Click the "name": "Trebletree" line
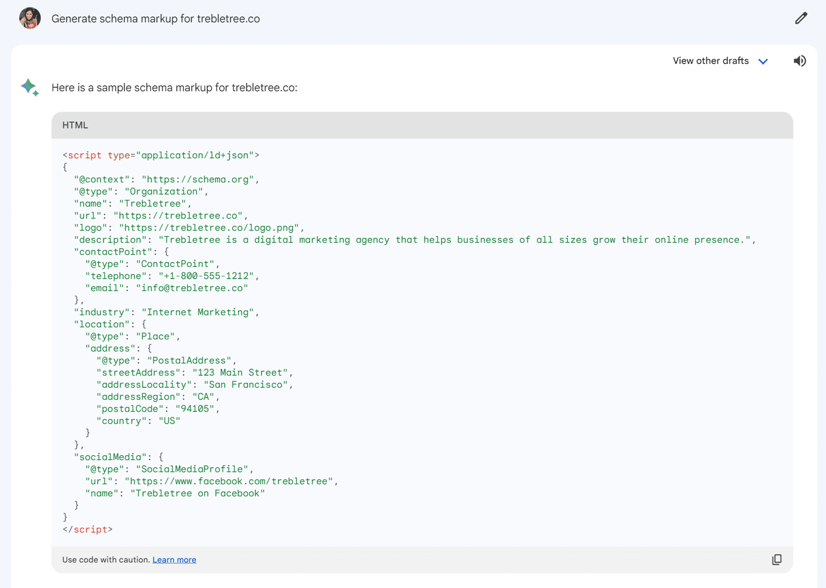 point(133,203)
